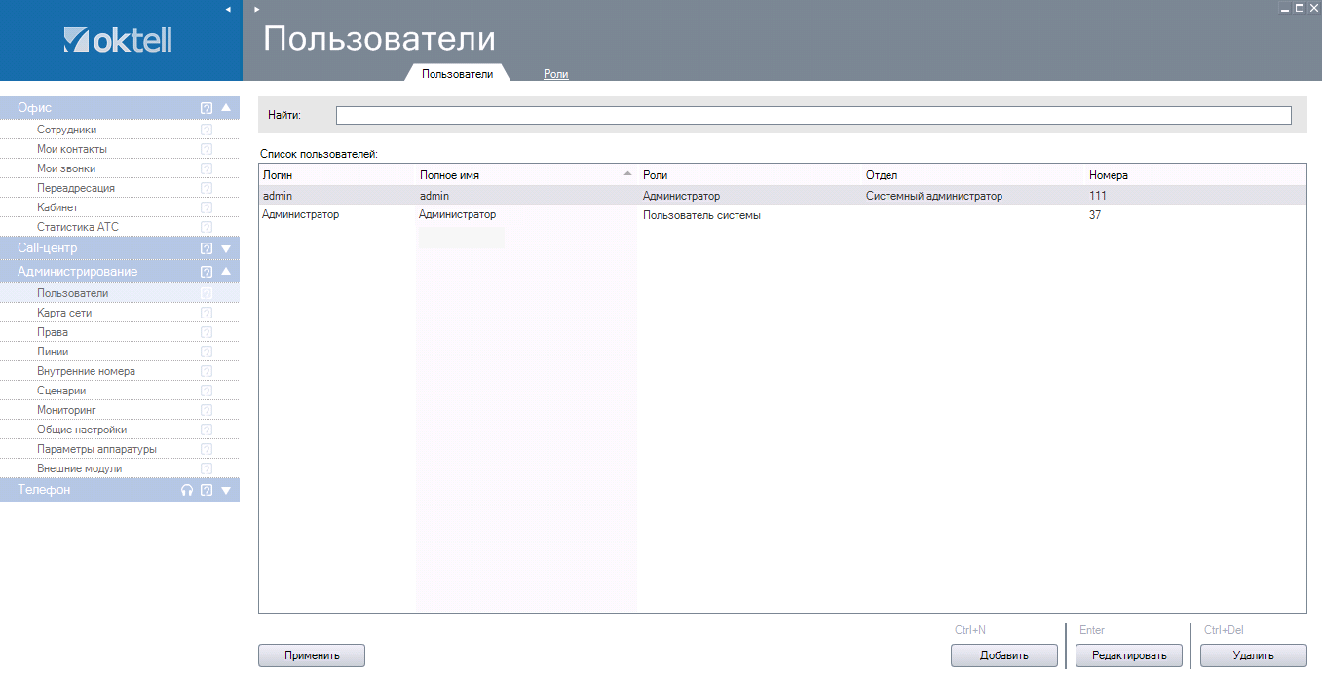Click into the Найти search field
Image resolution: width=1322 pixels, height=673 pixels.
(x=812, y=116)
